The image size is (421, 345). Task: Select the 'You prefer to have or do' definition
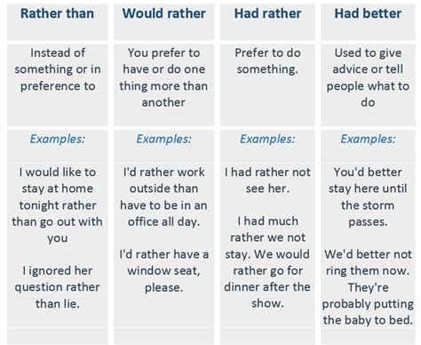(163, 77)
